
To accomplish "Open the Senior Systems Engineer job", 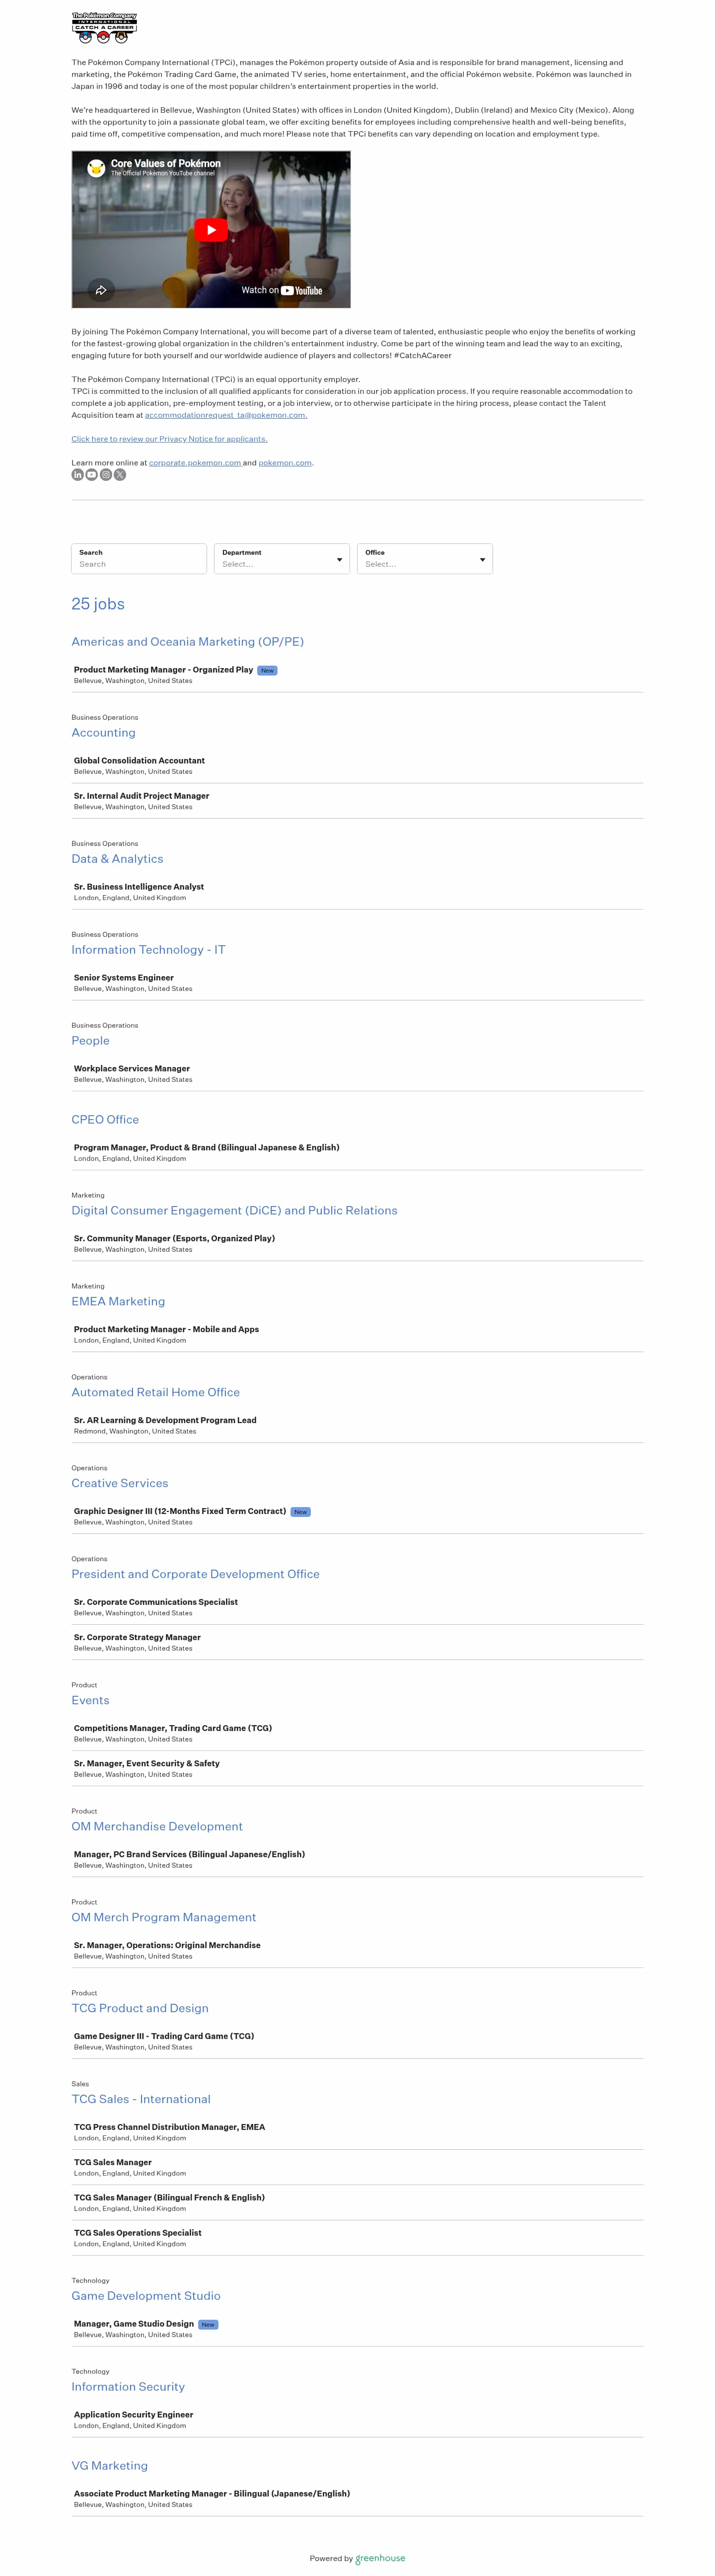I will pyautogui.click(x=123, y=977).
